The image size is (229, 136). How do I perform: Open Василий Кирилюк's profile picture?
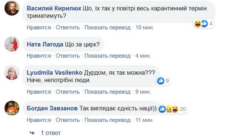(x=12, y=8)
